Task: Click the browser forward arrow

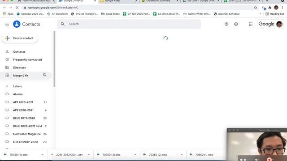Action: point(11,8)
